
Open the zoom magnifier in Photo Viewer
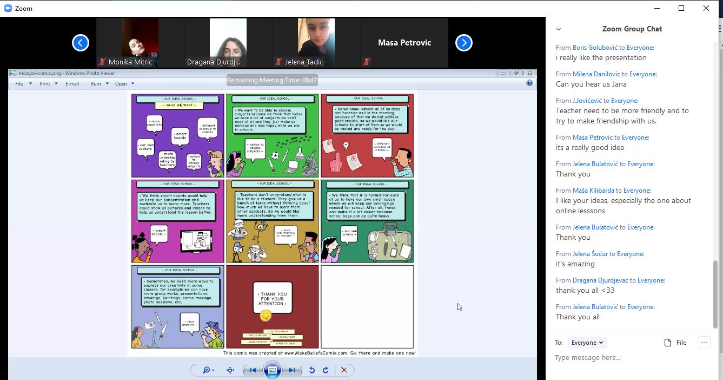point(208,370)
